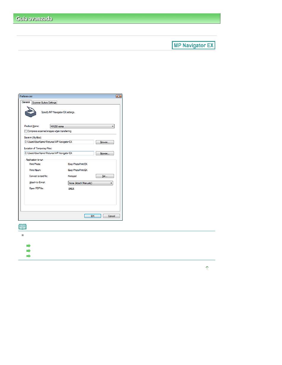Click the Save in (My Box) path field

(59, 142)
